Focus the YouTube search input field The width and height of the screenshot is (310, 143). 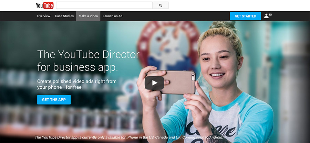click(104, 5)
